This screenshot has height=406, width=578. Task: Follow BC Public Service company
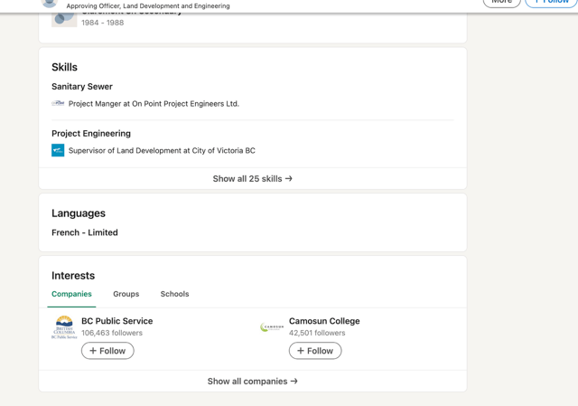[107, 351]
